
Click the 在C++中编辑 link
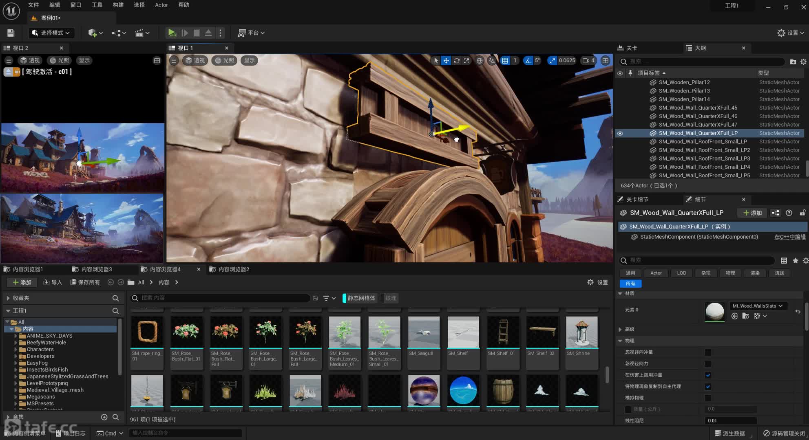pos(790,237)
